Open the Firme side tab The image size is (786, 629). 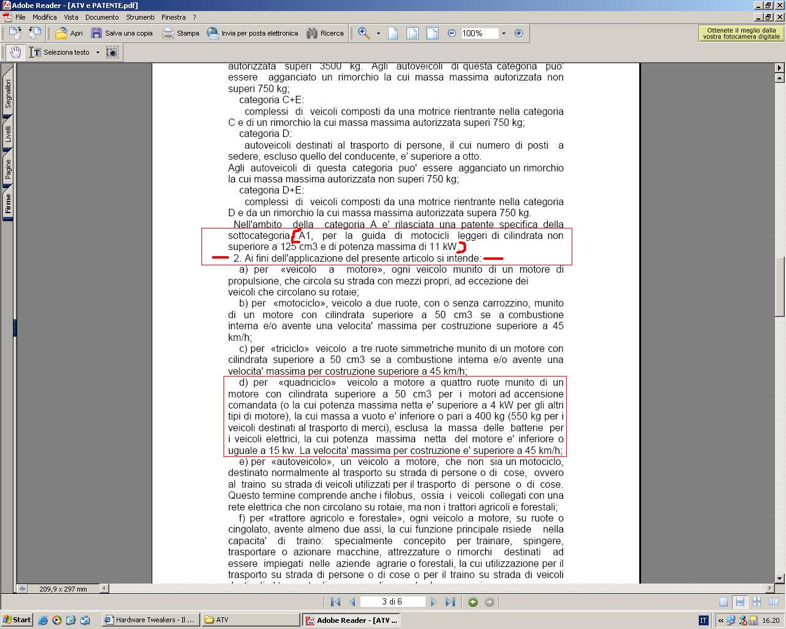point(8,203)
